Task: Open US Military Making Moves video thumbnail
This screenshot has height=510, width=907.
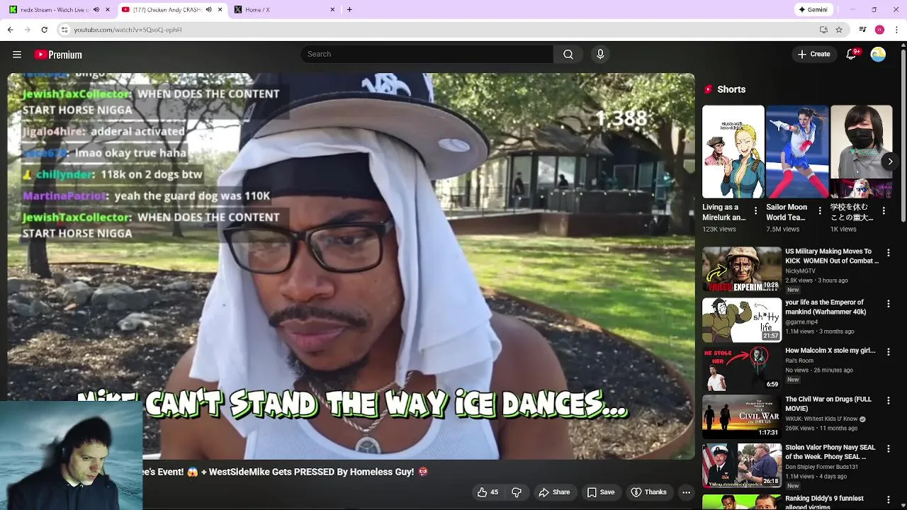Action: coord(741,269)
